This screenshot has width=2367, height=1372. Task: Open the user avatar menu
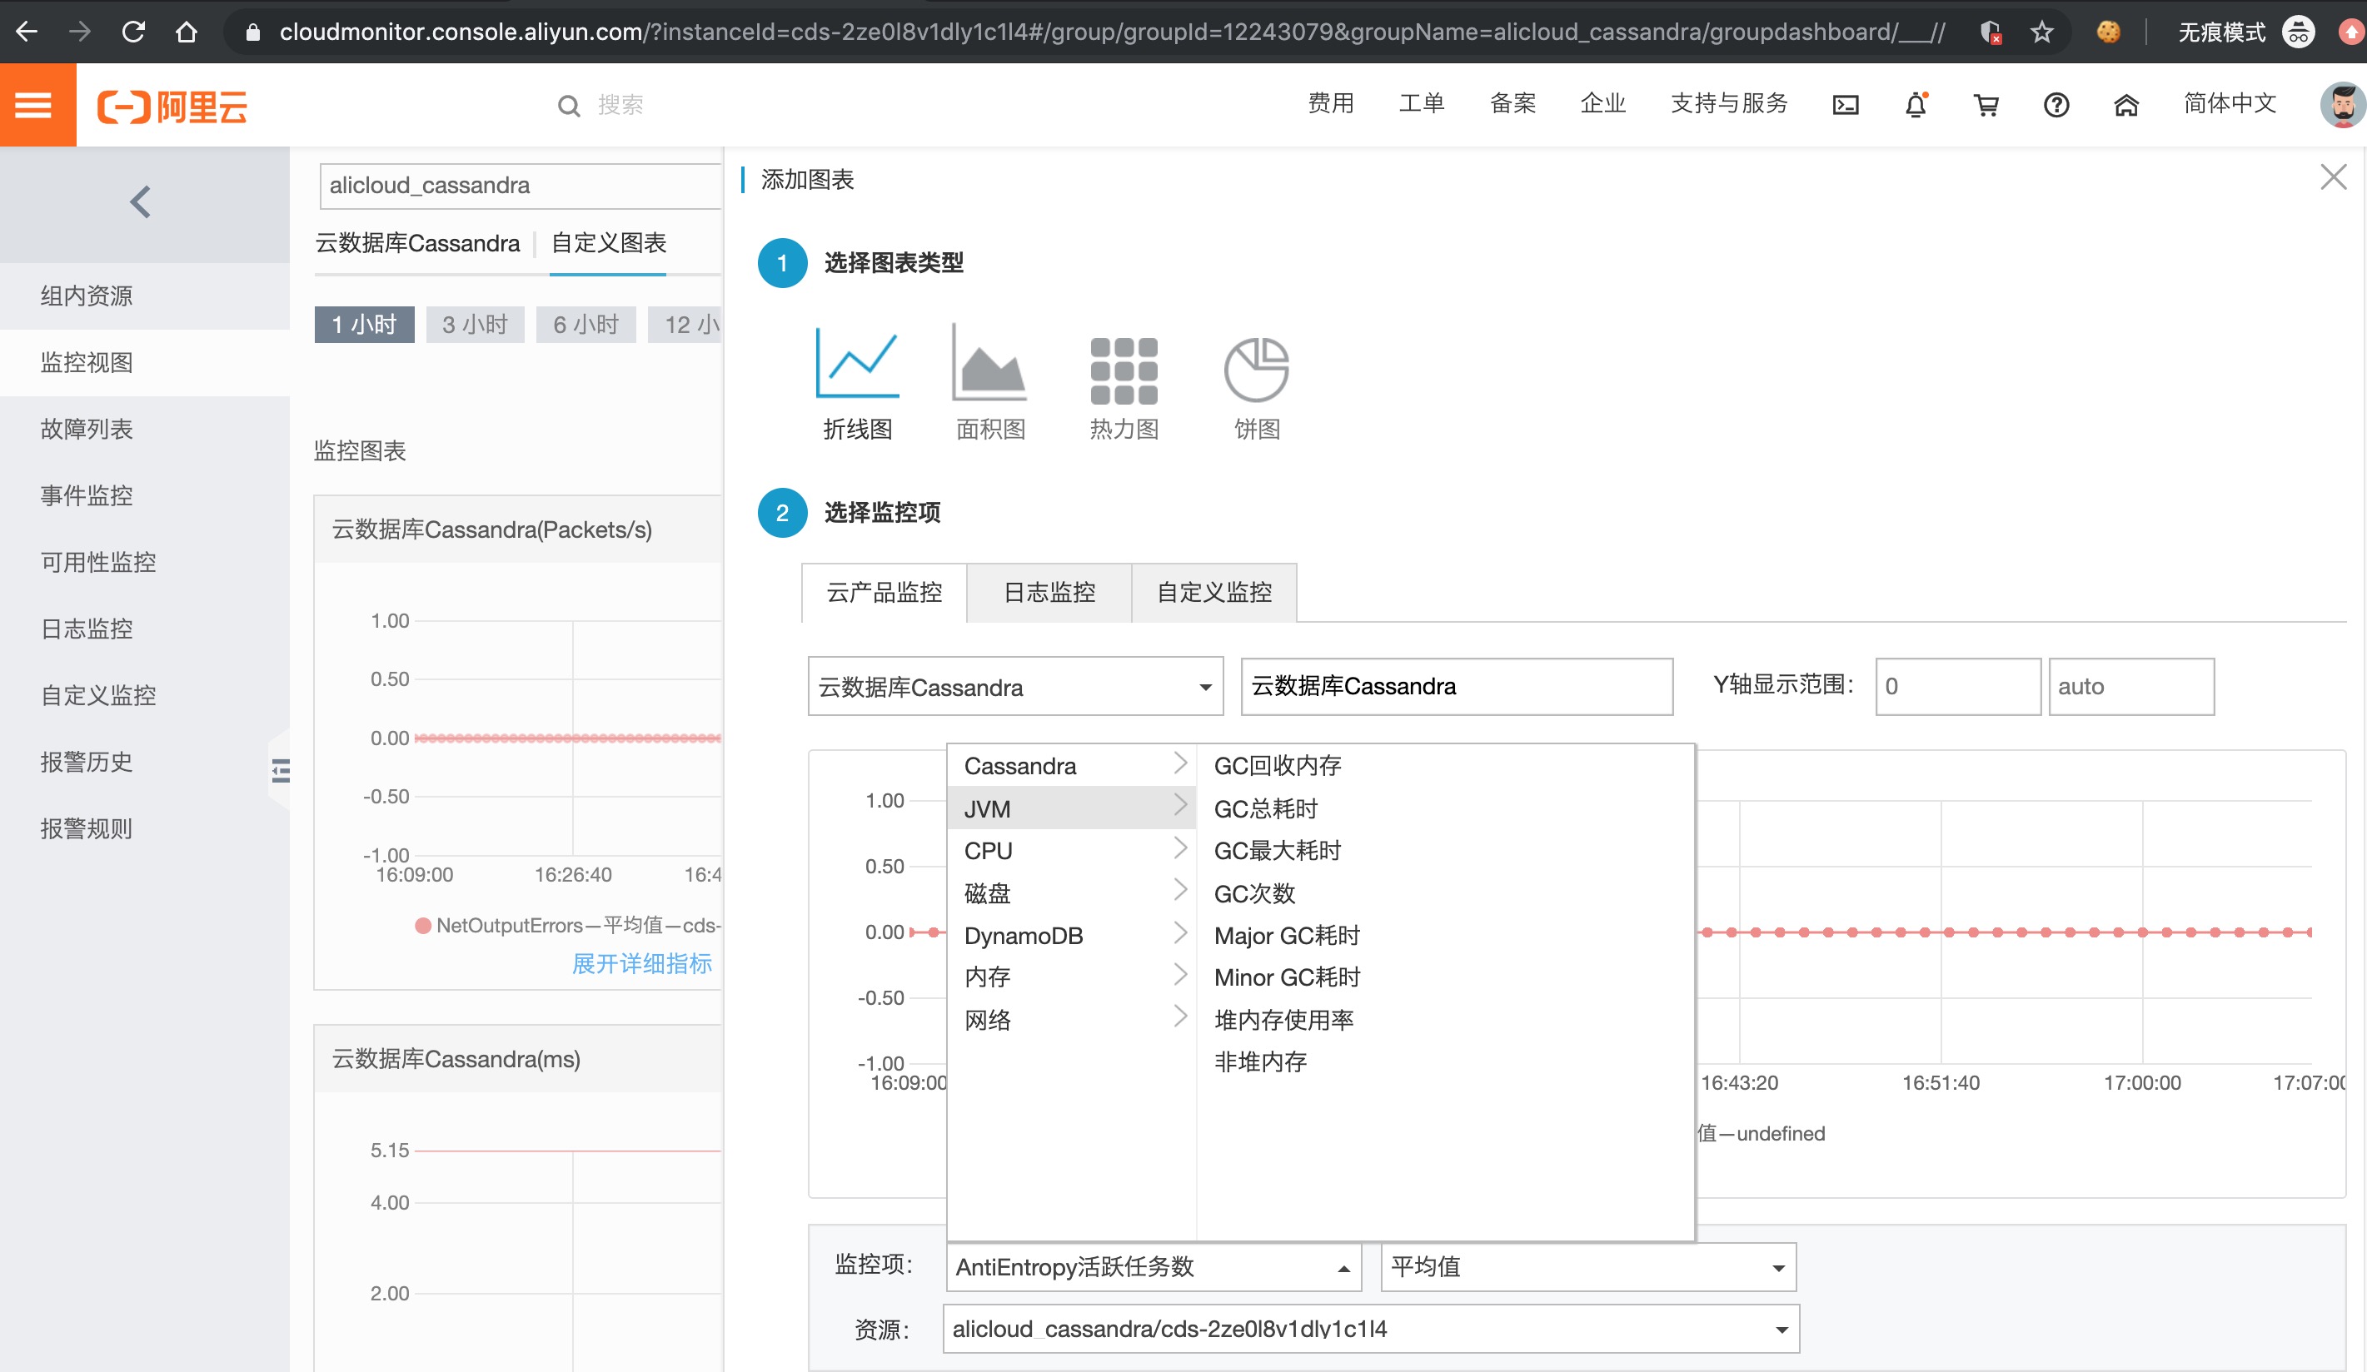2343,105
